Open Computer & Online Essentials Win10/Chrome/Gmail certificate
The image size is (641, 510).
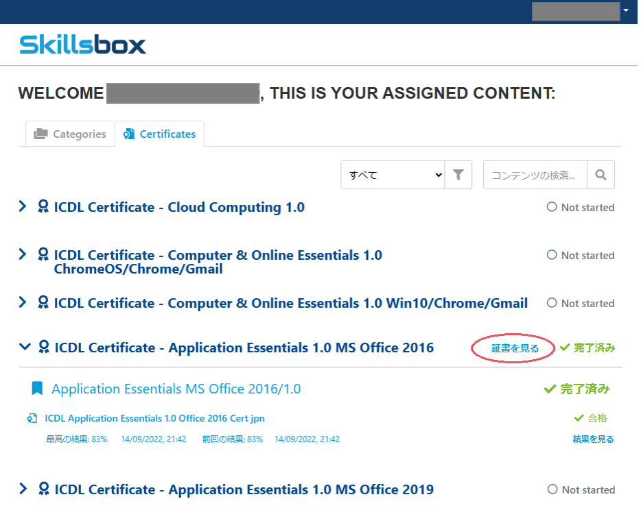[291, 304]
